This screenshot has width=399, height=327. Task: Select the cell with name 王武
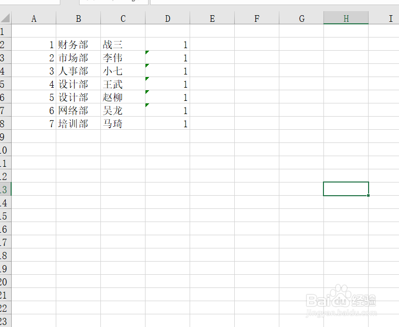click(x=123, y=84)
